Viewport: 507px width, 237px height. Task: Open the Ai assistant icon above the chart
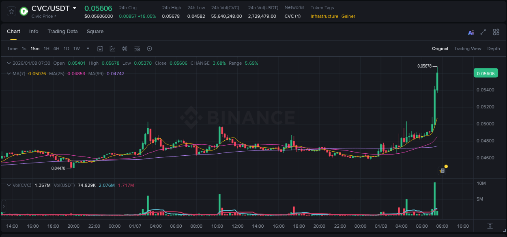coord(470,32)
